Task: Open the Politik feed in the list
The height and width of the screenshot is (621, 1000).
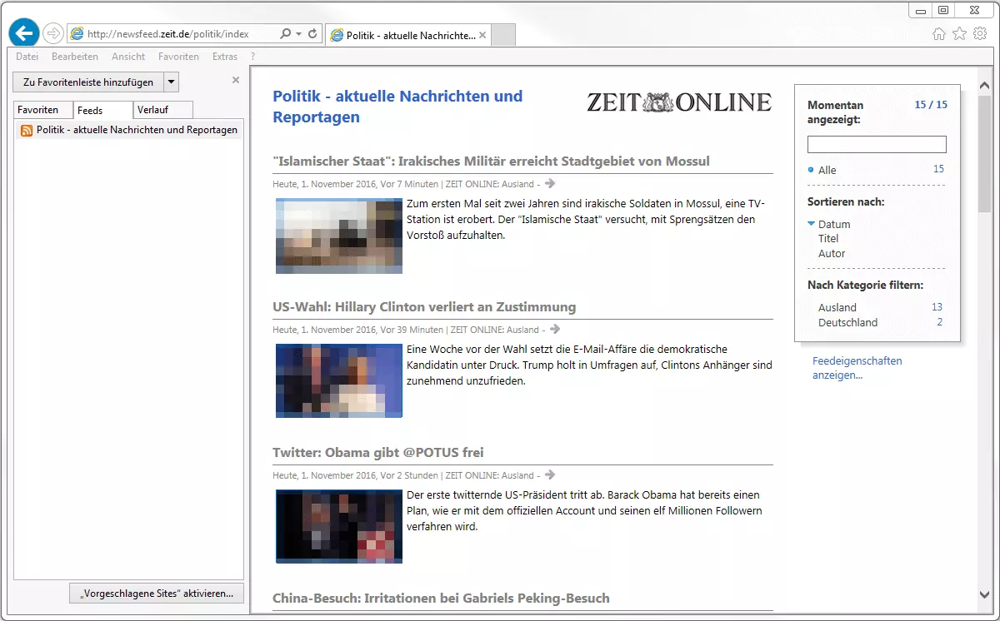Action: [129, 130]
